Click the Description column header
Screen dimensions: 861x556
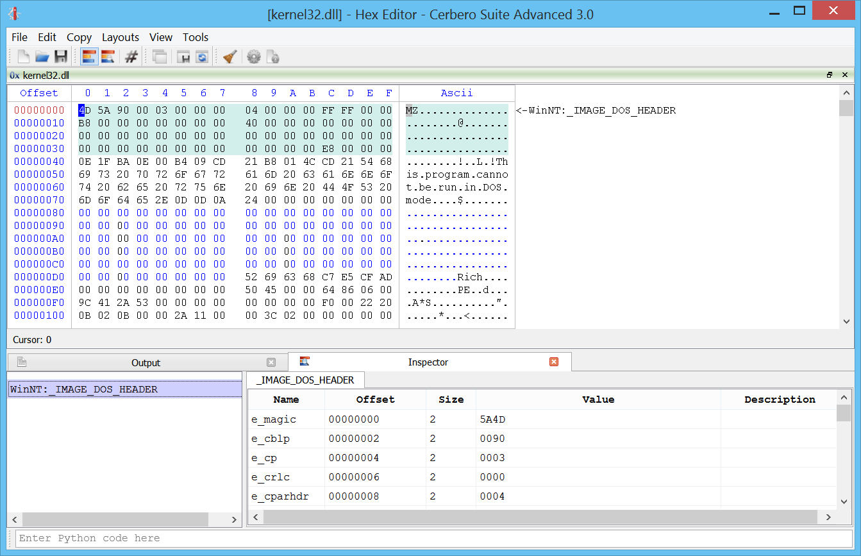pos(780,399)
